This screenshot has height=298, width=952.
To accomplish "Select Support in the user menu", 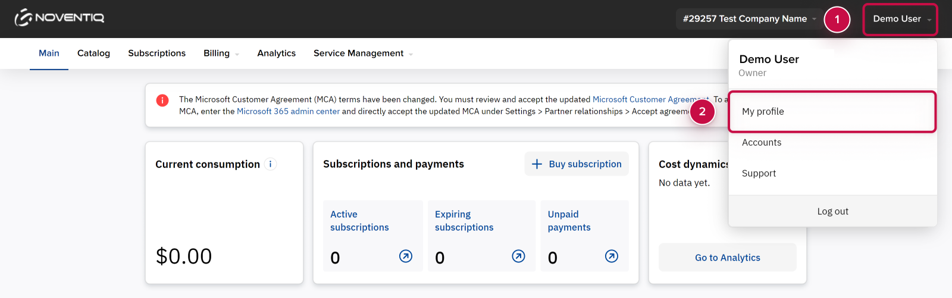I will pyautogui.click(x=759, y=174).
